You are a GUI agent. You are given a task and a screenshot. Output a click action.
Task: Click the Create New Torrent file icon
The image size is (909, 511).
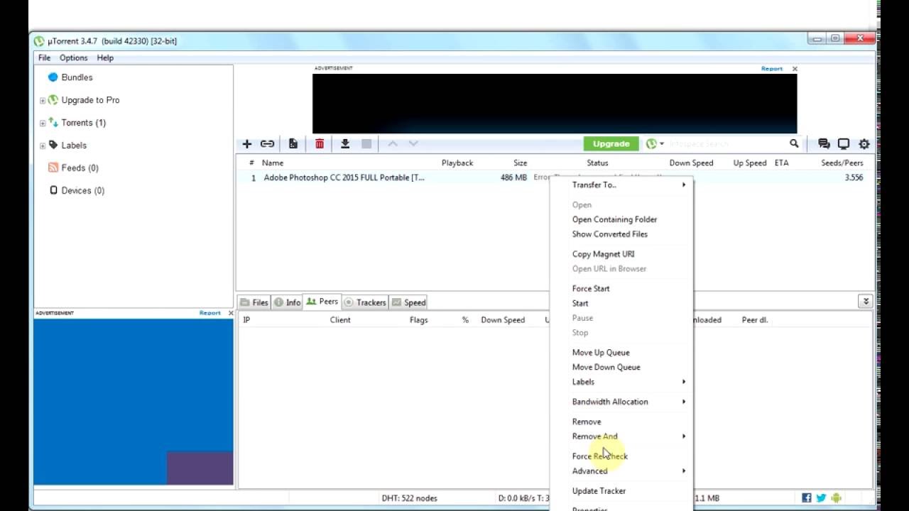[293, 144]
